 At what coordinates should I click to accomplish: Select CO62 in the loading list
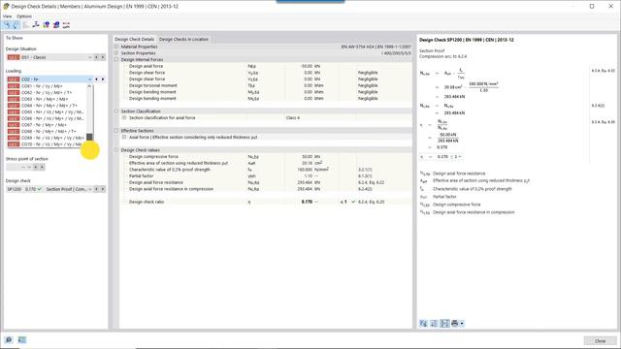[x=47, y=93]
